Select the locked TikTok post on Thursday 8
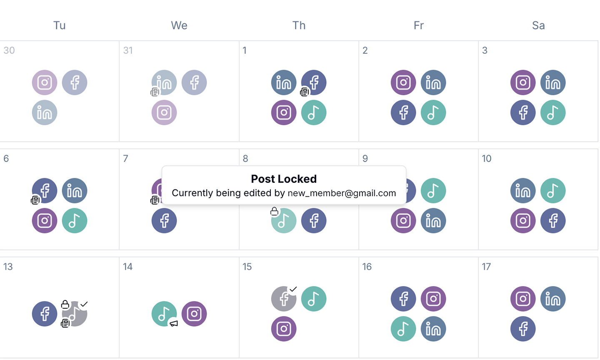 click(284, 221)
